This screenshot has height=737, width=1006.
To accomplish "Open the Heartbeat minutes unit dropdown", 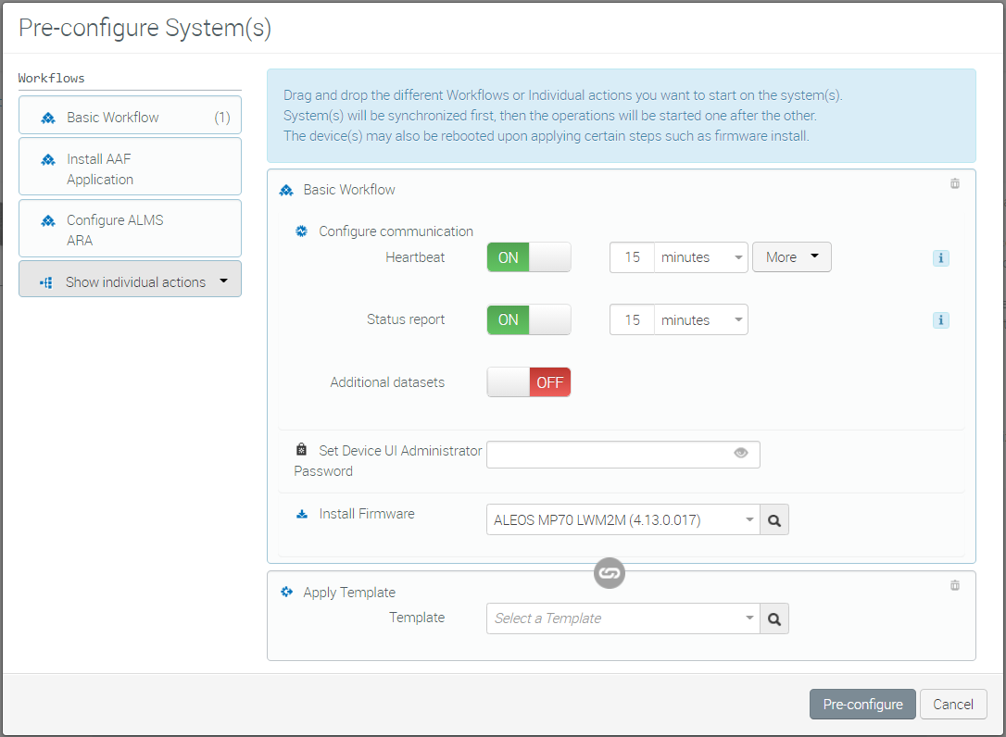I will click(x=701, y=257).
